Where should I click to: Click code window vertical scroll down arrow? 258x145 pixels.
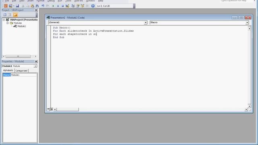coord(250,106)
